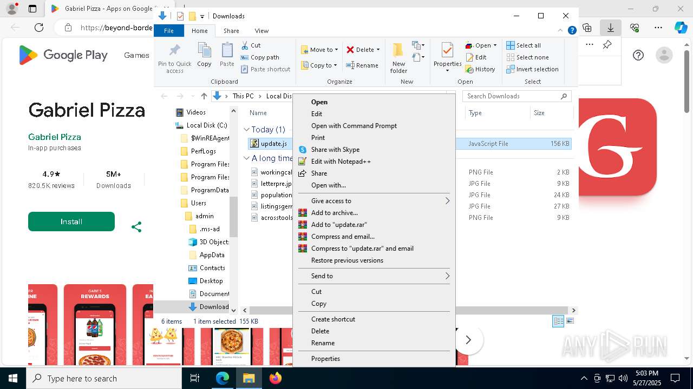Collapse the A long time ago group
This screenshot has width=693, height=389.
(246, 158)
